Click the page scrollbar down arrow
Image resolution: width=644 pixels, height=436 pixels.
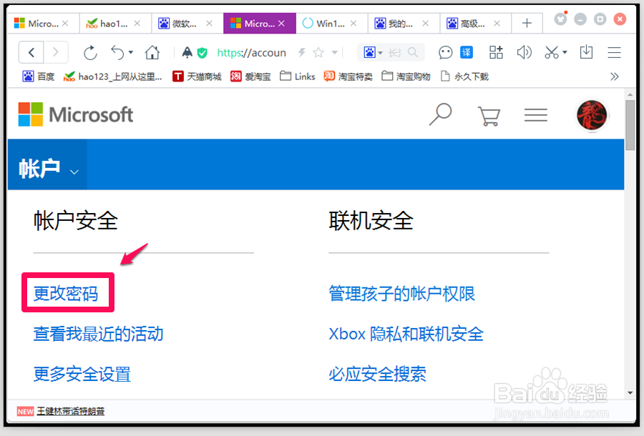click(630, 393)
